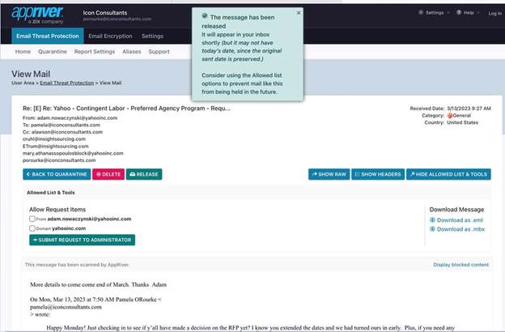This screenshot has width=505, height=332.
Task: Click the red General category indicator
Action: click(450, 116)
